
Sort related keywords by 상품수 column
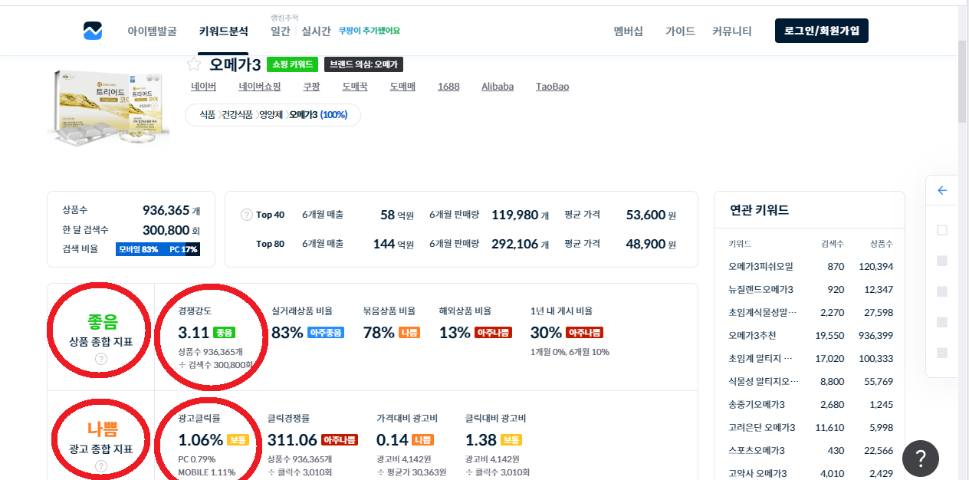point(881,243)
